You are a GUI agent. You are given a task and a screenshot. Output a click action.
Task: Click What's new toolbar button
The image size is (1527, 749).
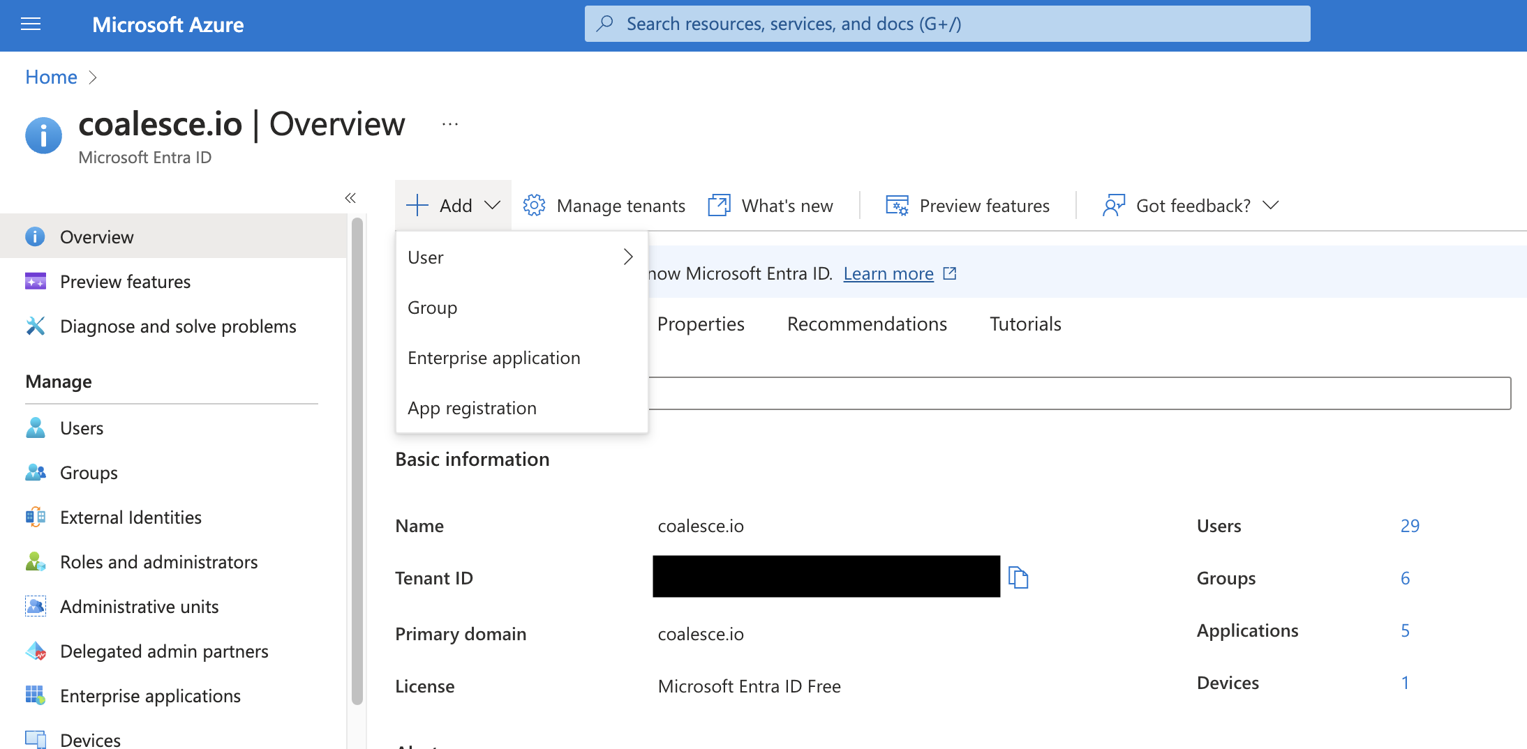pos(770,205)
